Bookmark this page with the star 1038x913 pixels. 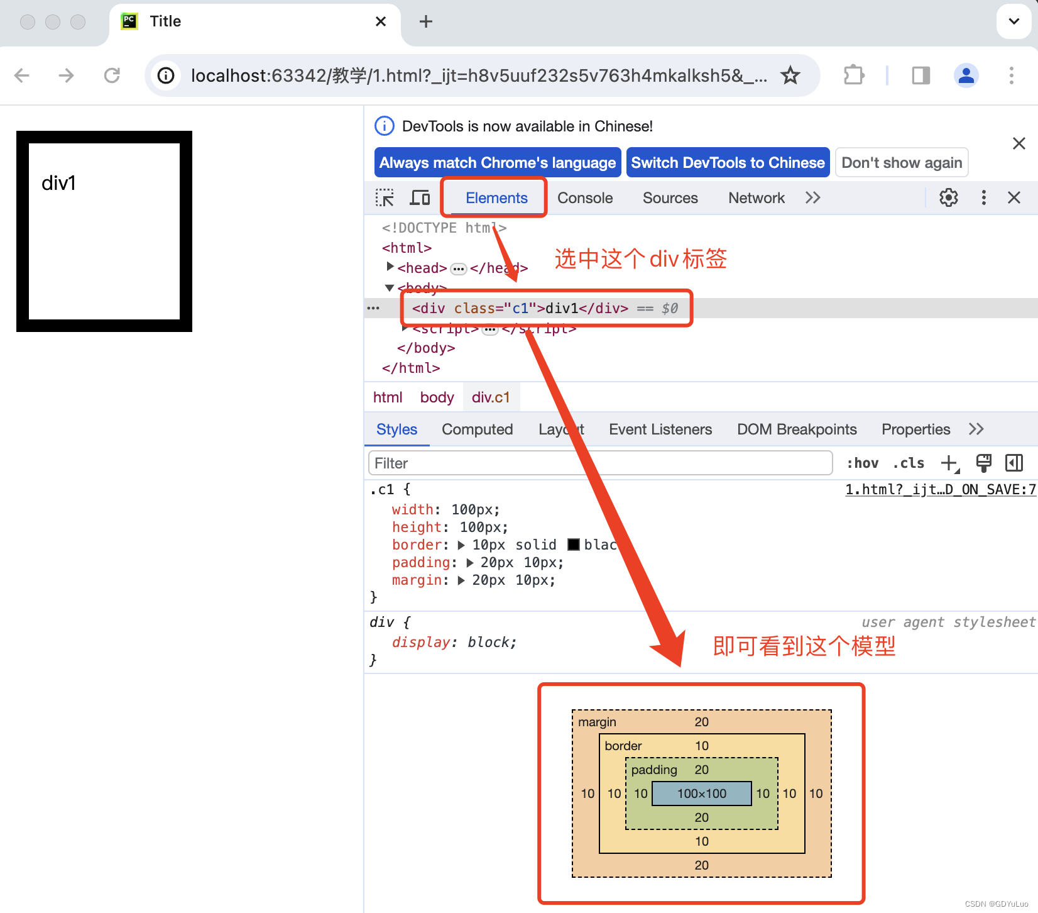790,75
